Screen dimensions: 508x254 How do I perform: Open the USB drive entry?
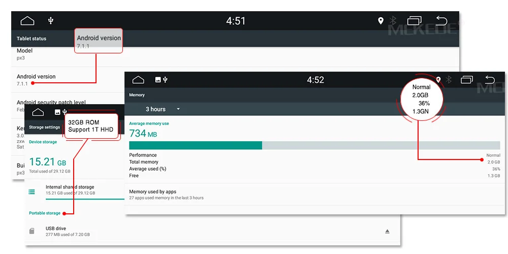coord(212,231)
